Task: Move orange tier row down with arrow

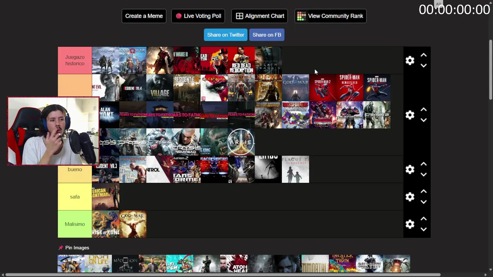Action: [424, 120]
